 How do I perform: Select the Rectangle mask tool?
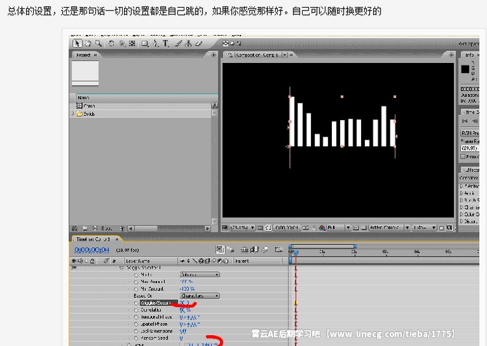(145, 43)
